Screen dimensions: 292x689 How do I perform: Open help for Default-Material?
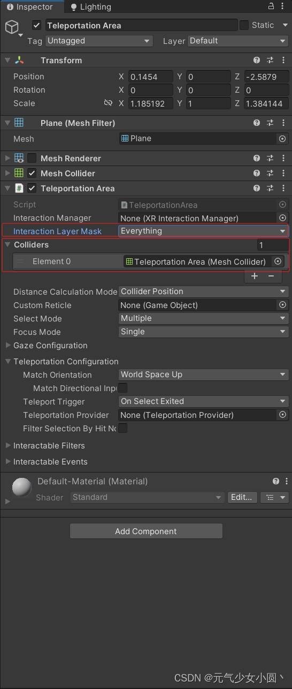pos(276,482)
